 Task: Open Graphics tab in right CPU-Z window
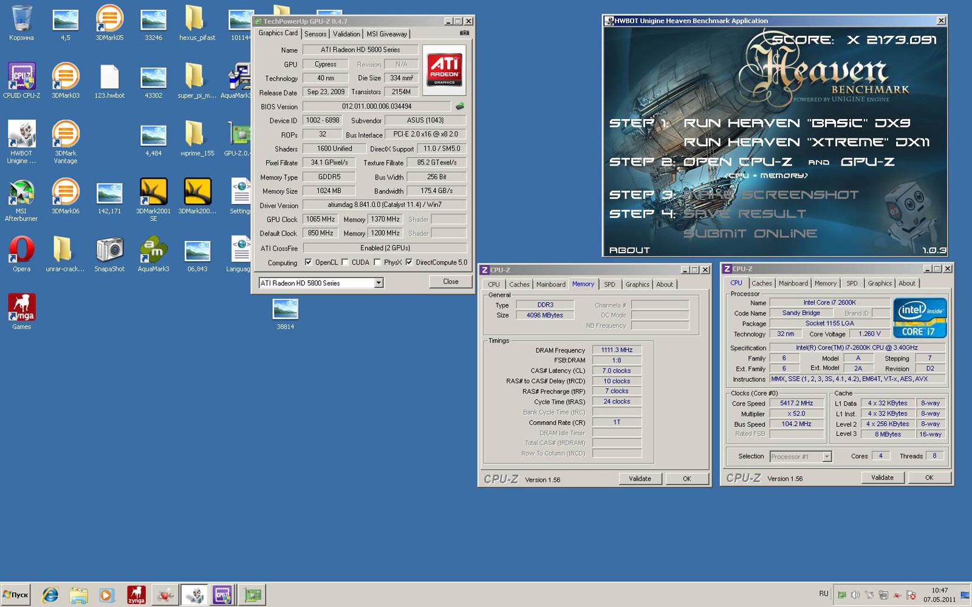click(879, 283)
